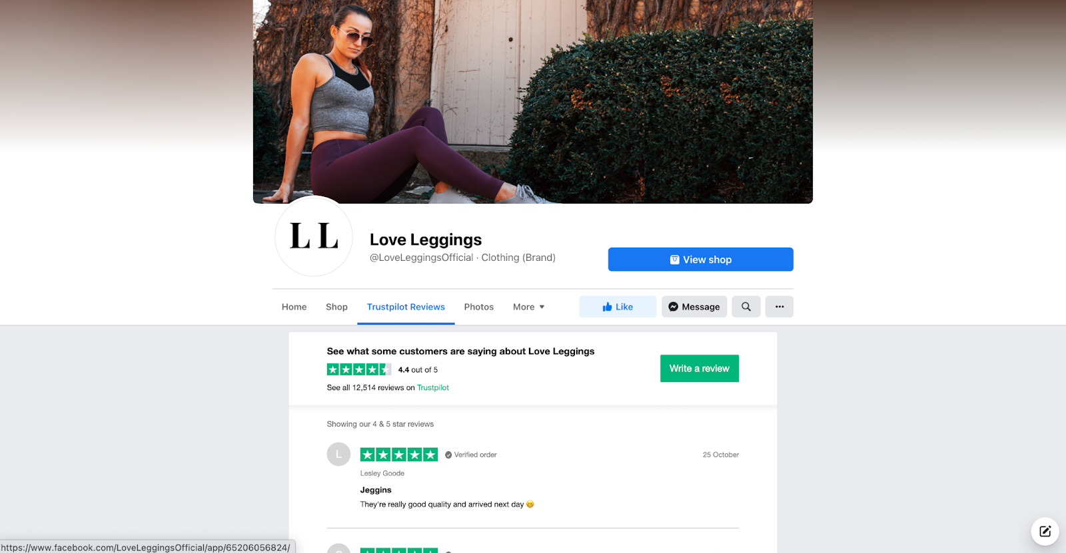The image size is (1066, 553).
Task: Click the thumbs-up Like button
Action: [618, 307]
